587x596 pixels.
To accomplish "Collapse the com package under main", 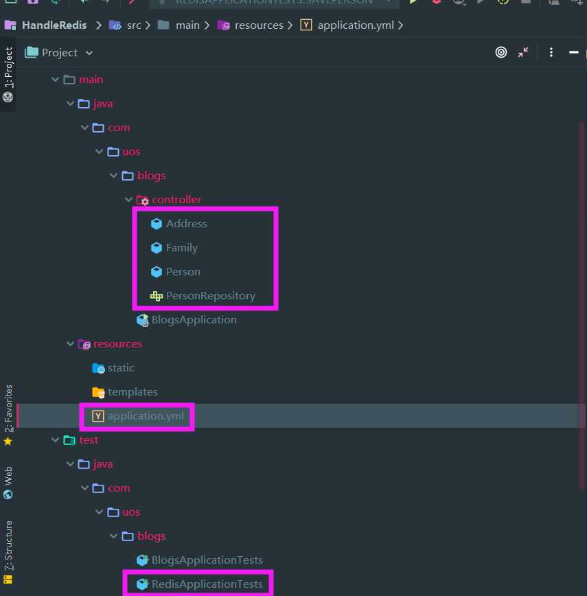I will click(84, 127).
